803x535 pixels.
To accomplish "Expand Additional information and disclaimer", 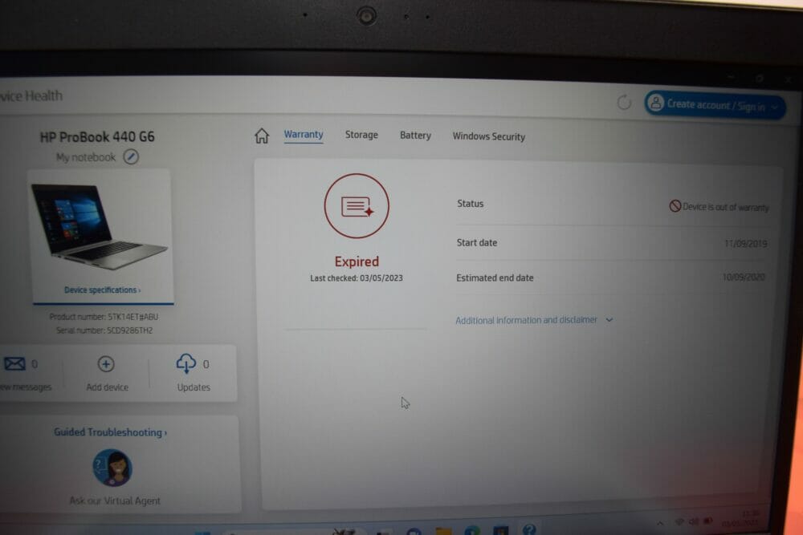I will [x=534, y=320].
